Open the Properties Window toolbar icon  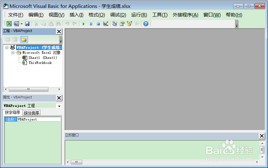coord(122,24)
